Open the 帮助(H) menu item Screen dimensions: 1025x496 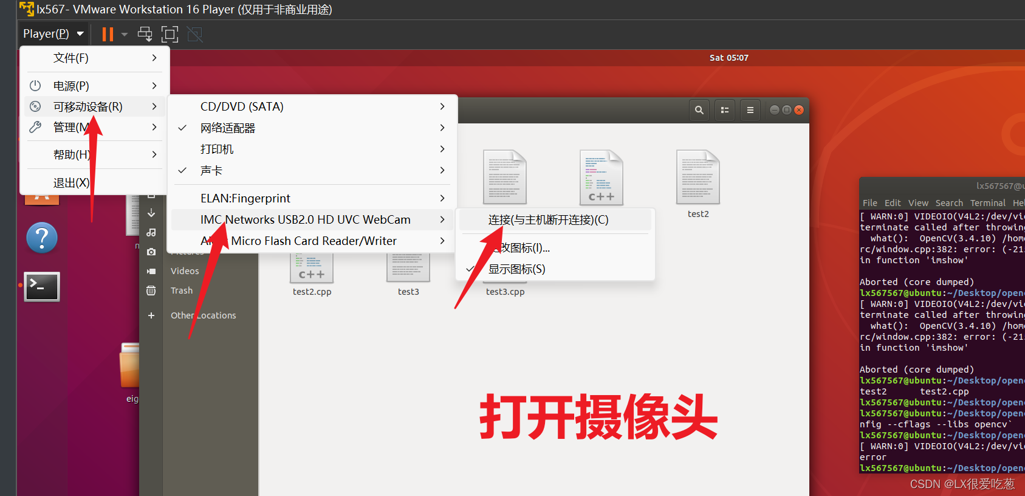95,154
